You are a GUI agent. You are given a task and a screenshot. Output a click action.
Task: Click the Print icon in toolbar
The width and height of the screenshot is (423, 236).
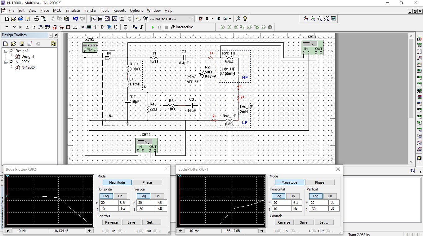[x=36, y=19]
